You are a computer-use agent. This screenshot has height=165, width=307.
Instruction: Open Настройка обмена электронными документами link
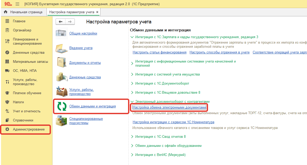click(169, 107)
